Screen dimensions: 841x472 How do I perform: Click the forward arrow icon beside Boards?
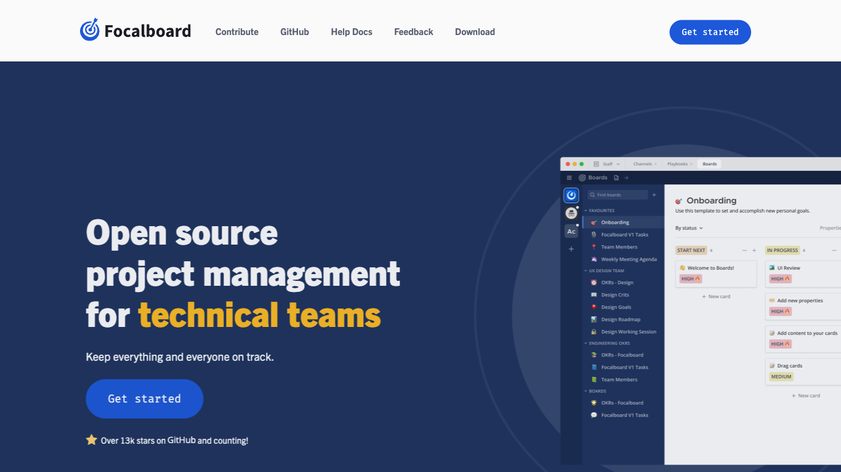pyautogui.click(x=626, y=178)
